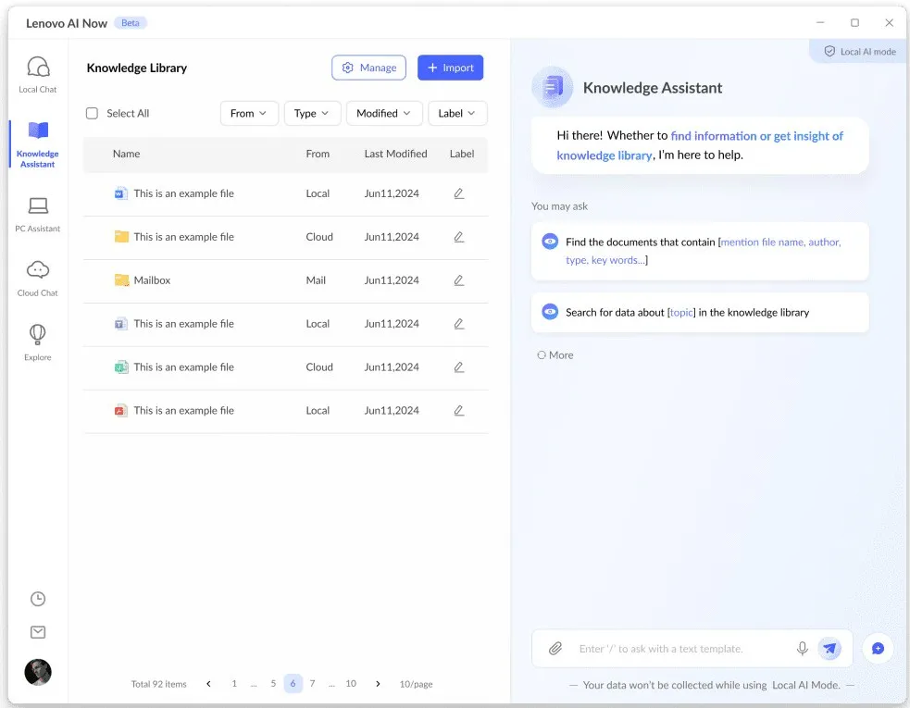Click the 'Knowledge Library' heading
Screen dimensions: 910x708
click(x=137, y=68)
